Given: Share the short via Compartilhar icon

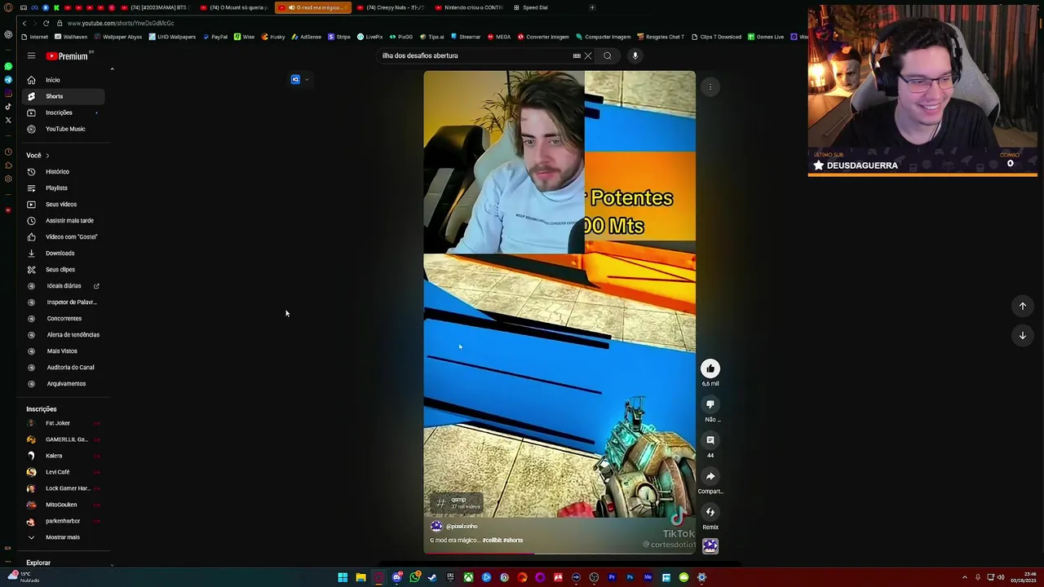Looking at the screenshot, I should (710, 476).
